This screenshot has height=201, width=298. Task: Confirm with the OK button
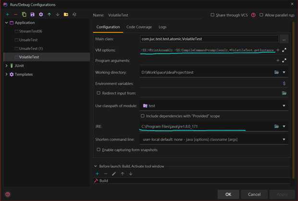point(228,194)
